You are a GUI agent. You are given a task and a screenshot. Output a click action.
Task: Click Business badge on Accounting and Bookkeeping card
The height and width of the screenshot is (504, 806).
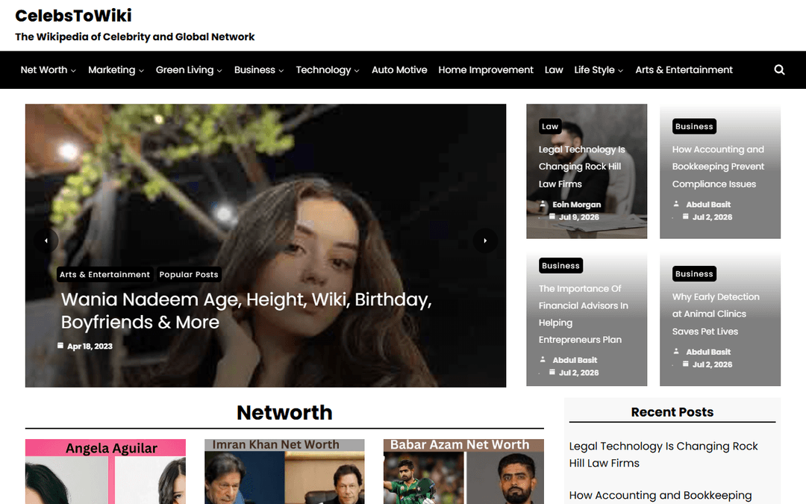tap(694, 126)
